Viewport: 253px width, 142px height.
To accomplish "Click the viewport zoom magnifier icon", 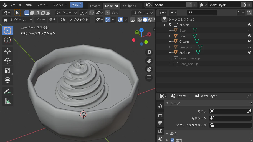I will (149, 52).
